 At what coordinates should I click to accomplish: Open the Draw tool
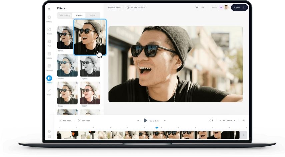(x=49, y=92)
